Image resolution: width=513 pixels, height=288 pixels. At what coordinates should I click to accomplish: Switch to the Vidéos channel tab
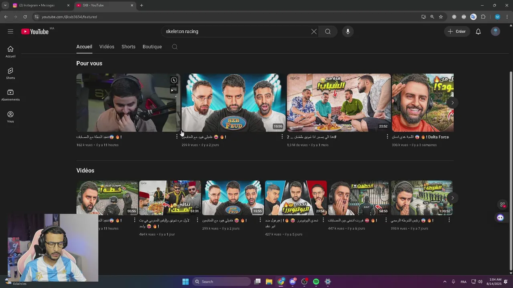tap(107, 47)
